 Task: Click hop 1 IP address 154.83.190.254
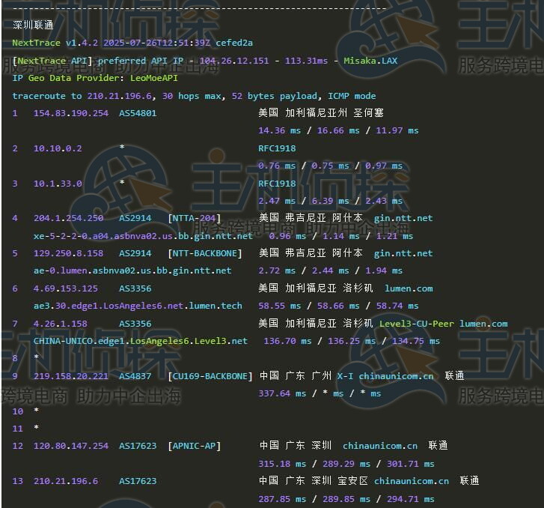click(x=71, y=113)
